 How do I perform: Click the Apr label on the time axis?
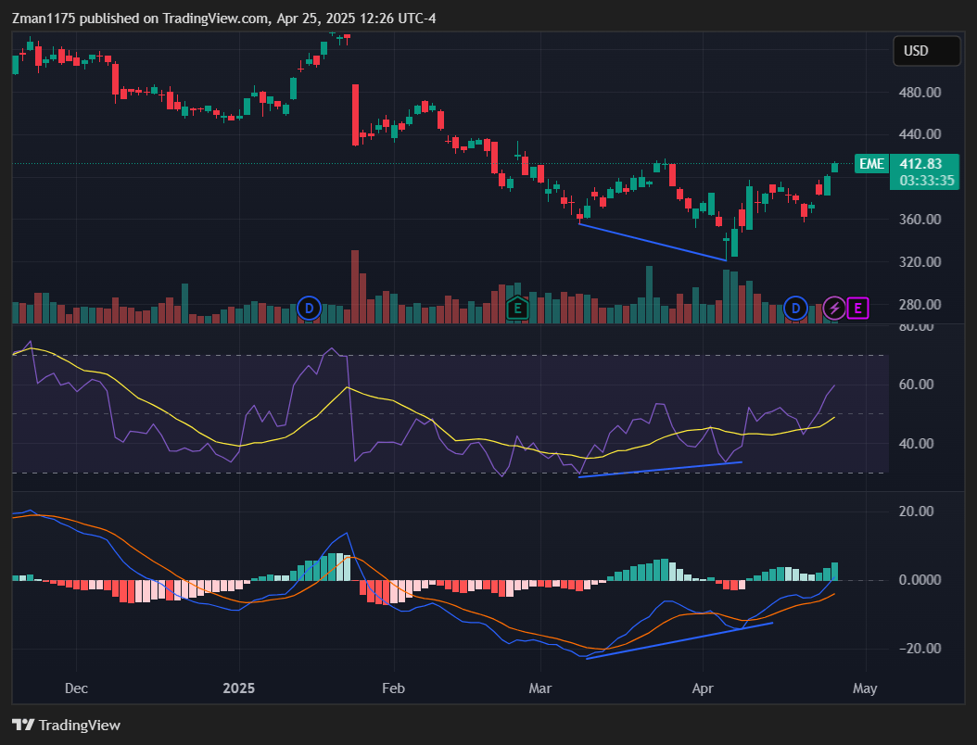(702, 688)
